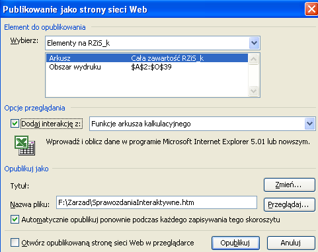Click the Funkcje arkusza kalkulacyjnego combo field

(202, 124)
